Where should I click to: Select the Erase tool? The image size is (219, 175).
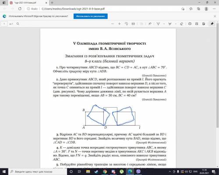(x=181, y=24)
